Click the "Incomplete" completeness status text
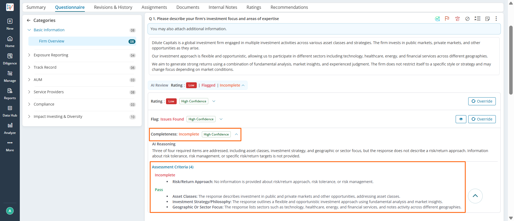 tap(189, 134)
